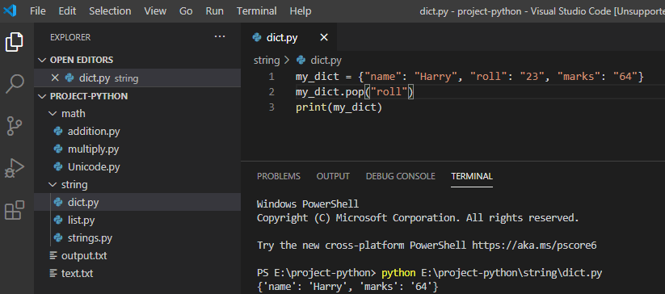This screenshot has height=294, width=665.
Task: Click breadcrumb separator chevron after string
Action: click(x=288, y=60)
